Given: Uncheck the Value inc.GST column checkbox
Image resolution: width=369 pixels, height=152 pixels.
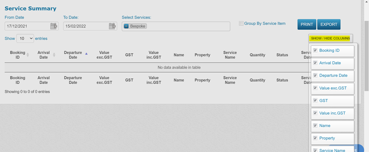Looking at the screenshot, I should [x=315, y=113].
